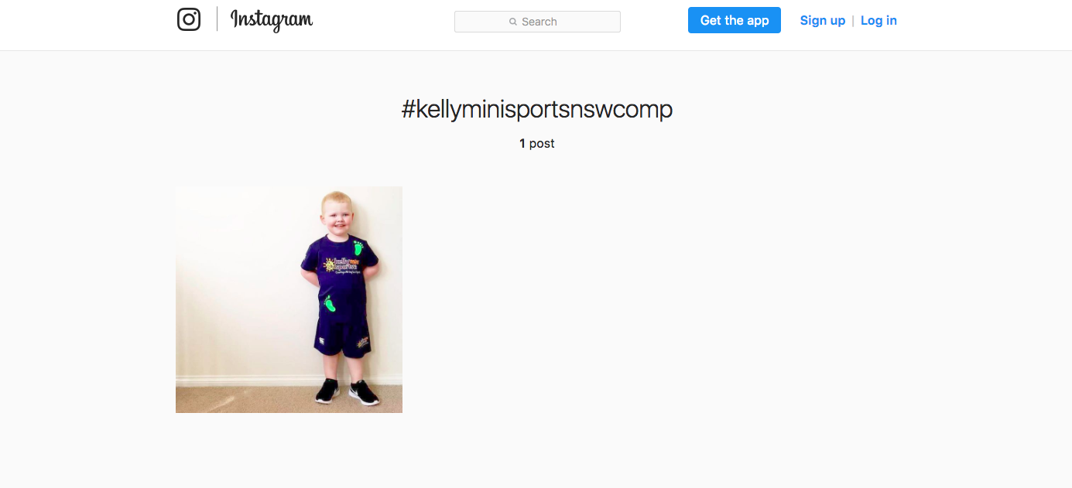Open the post thumbnail of the boy

click(289, 299)
